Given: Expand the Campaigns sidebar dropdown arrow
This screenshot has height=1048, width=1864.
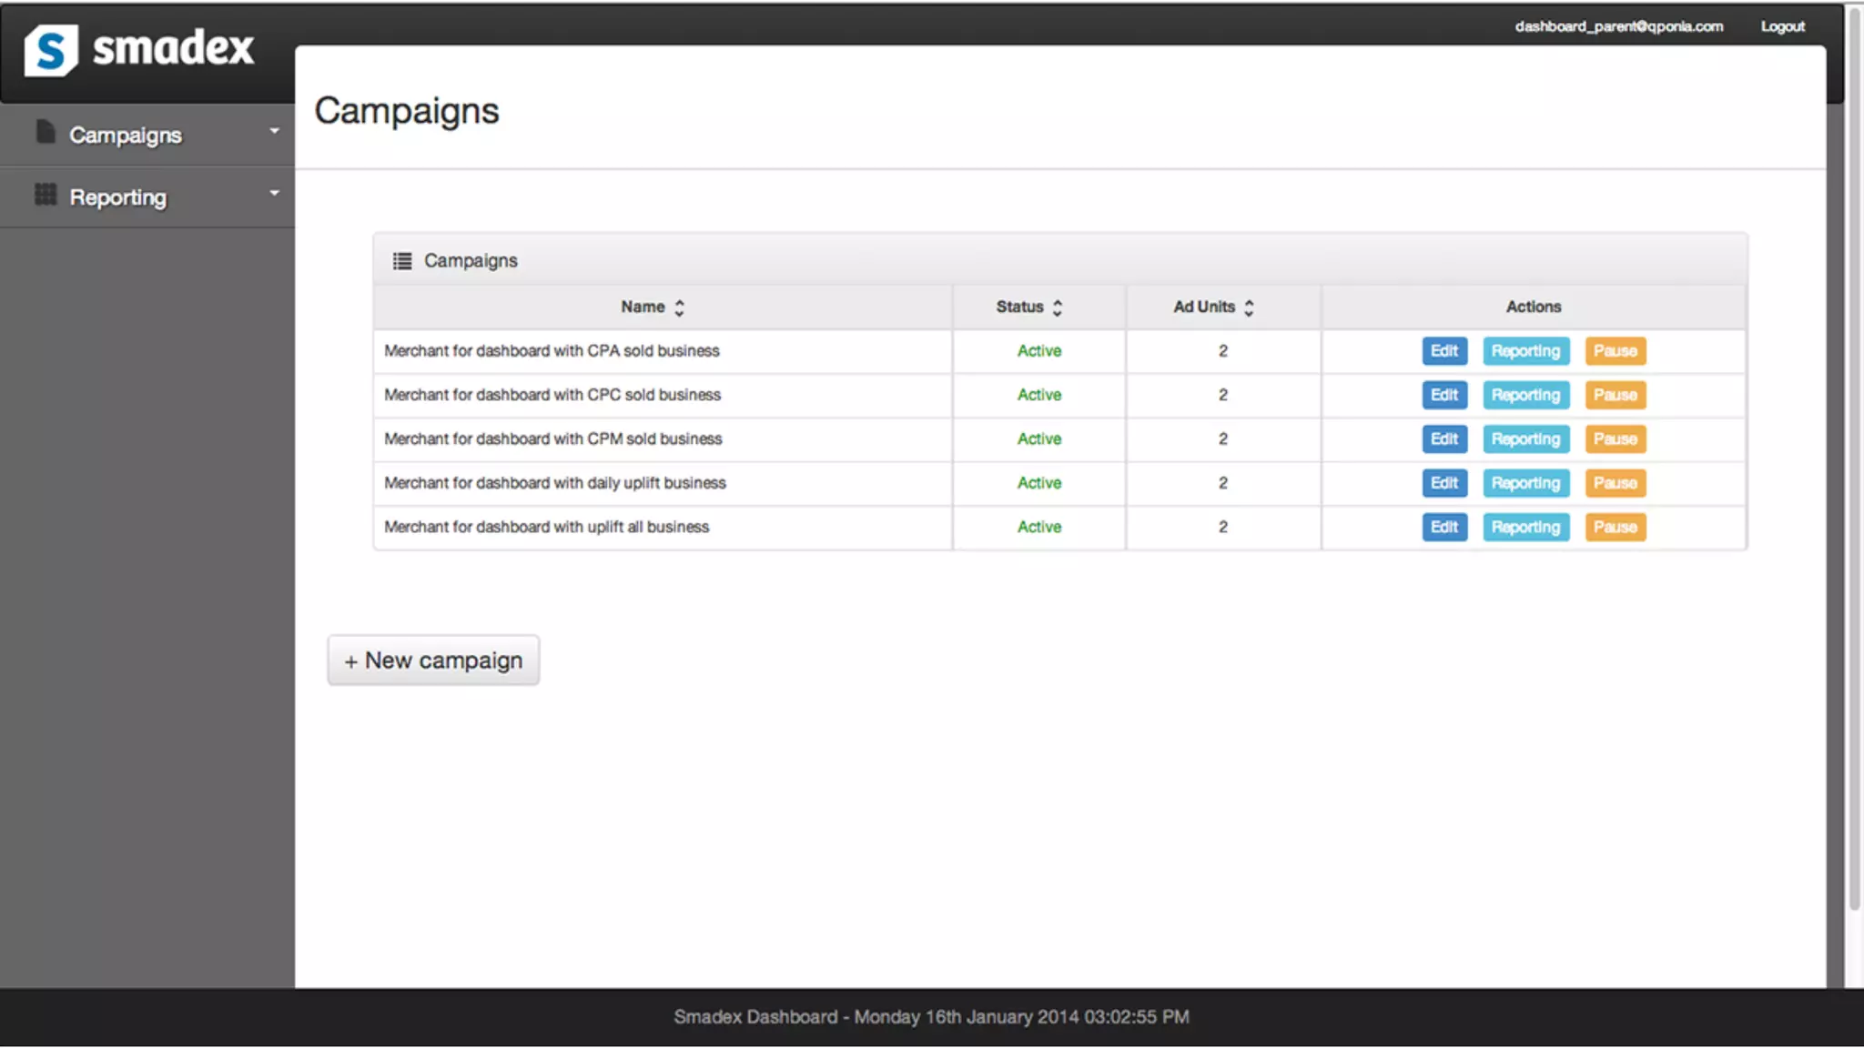Looking at the screenshot, I should click(274, 132).
